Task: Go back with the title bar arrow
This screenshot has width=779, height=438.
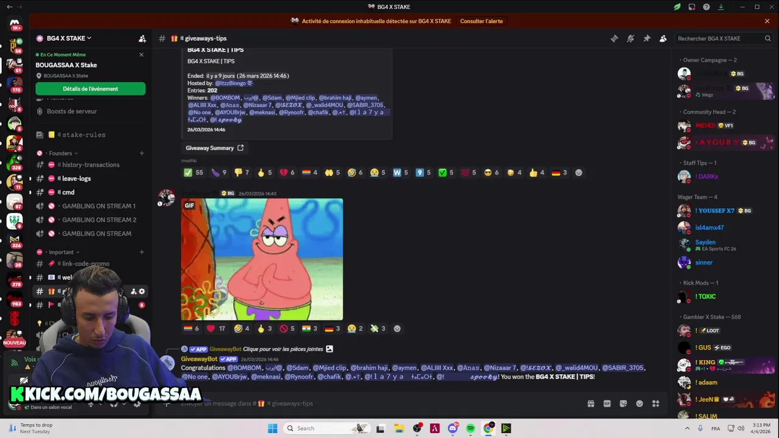Action: [9, 7]
